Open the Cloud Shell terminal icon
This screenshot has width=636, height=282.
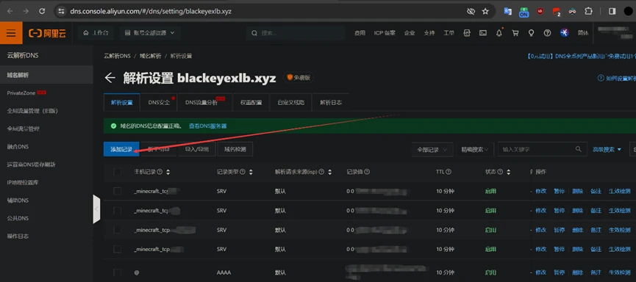coord(482,33)
